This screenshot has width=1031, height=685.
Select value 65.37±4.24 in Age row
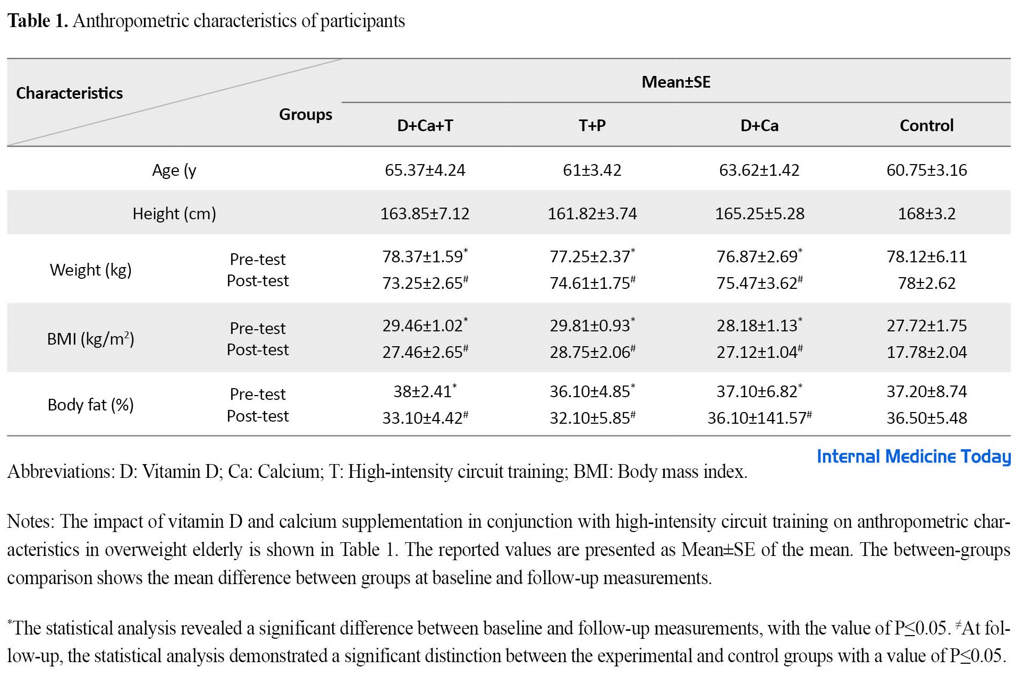(425, 170)
